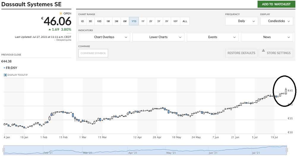Select the 10D chart range
This screenshot has height=160, width=297.
(99, 21)
